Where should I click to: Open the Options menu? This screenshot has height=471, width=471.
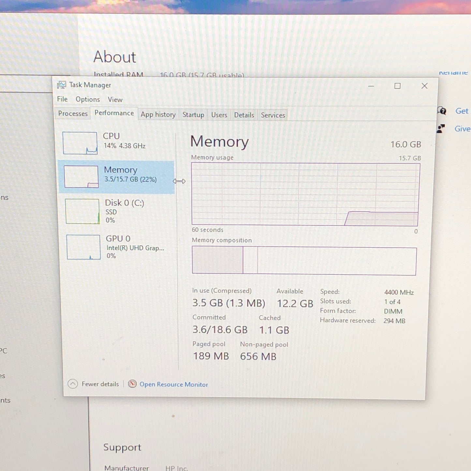coord(88,99)
